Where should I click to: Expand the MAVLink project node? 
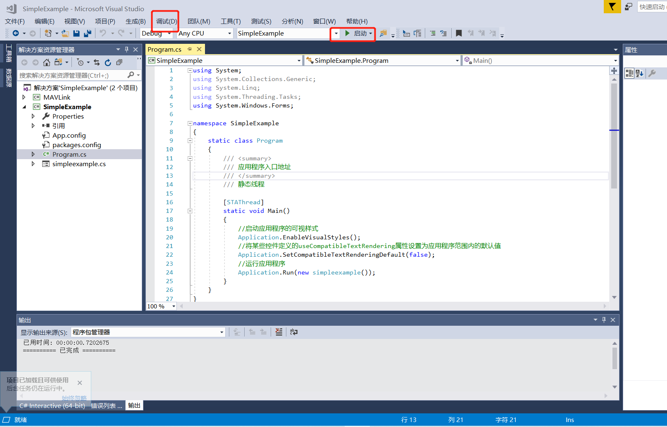[x=24, y=97]
